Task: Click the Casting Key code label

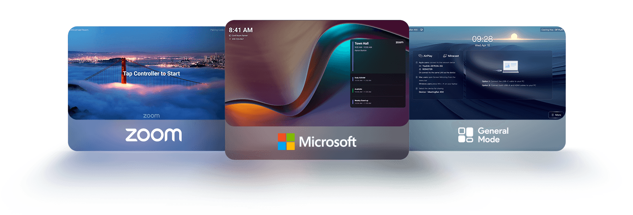Action: coord(552,30)
